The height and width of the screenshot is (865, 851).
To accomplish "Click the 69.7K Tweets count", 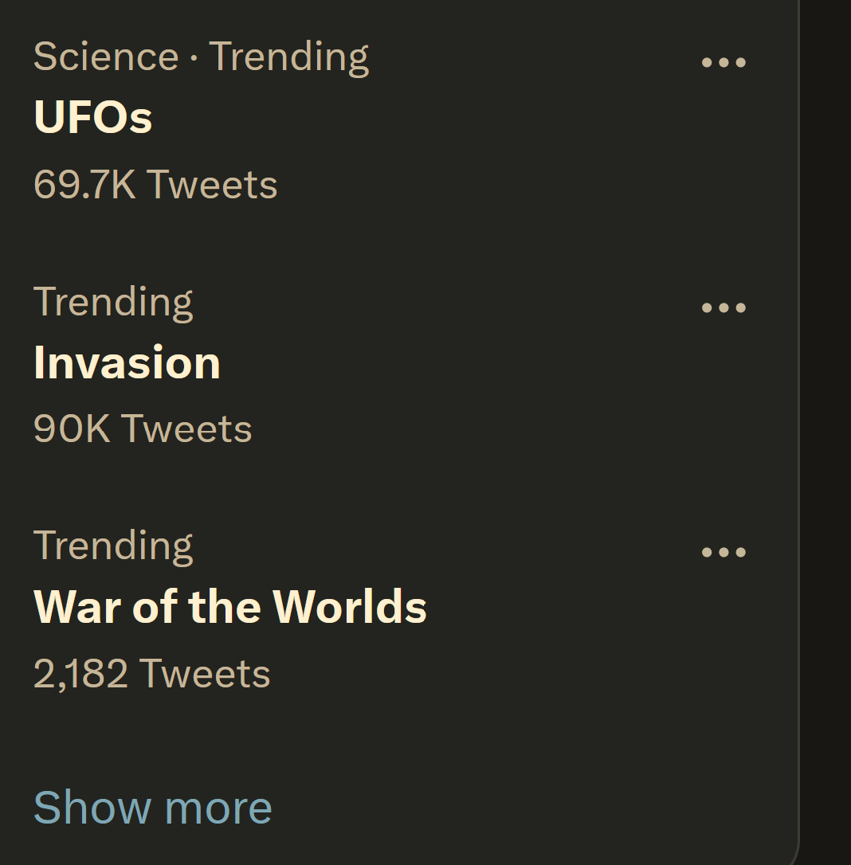I will (155, 185).
